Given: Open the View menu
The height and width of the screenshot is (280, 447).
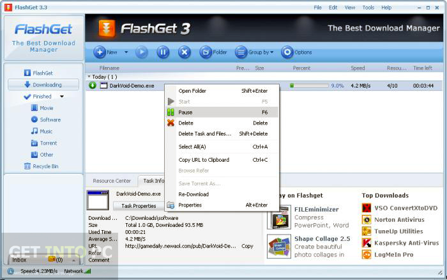Looking at the screenshot, I should (350, 8).
